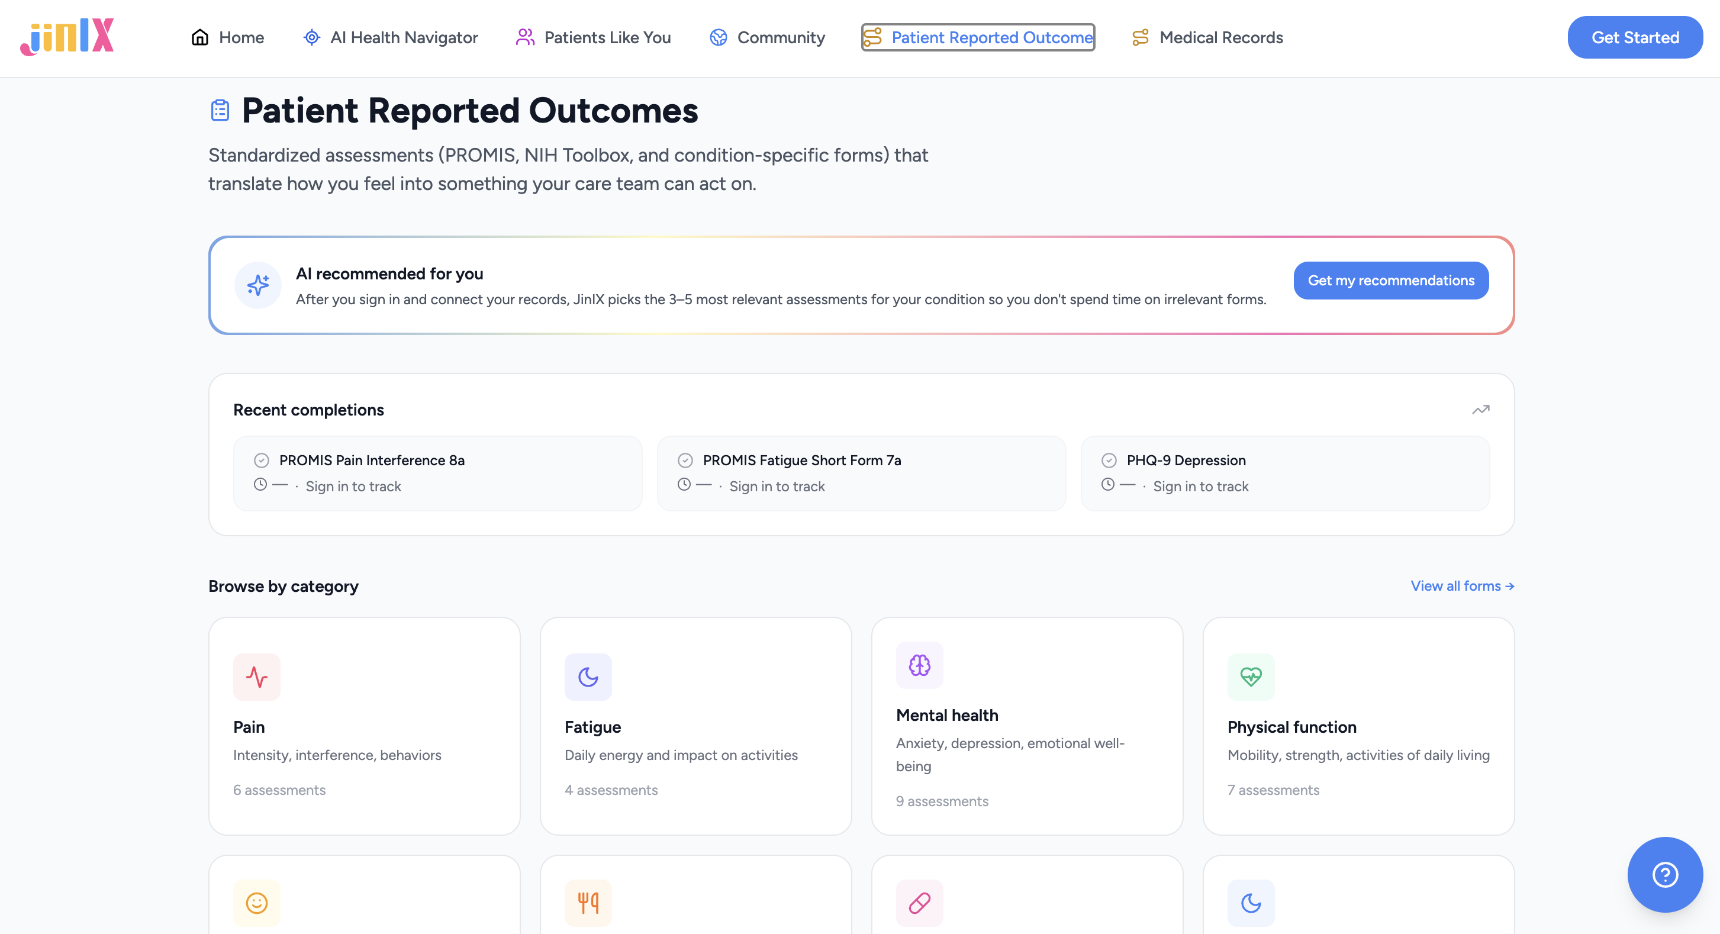Click '6 assessments' text
Image resolution: width=1720 pixels, height=934 pixels.
(279, 790)
